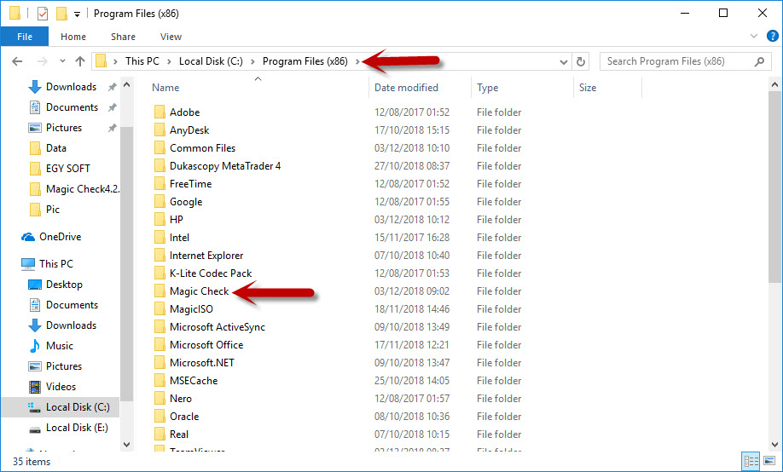Click the Music note icon

pos(35,346)
